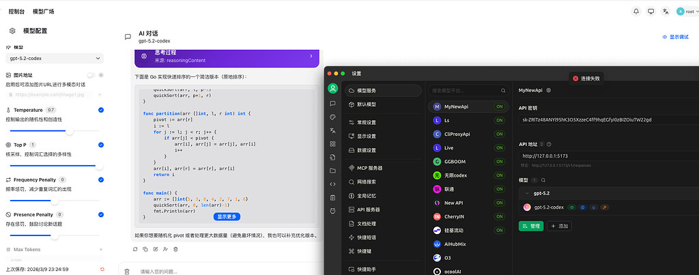Click the 模型配置 gear icon
This screenshot has width=699, height=275.
(12, 31)
